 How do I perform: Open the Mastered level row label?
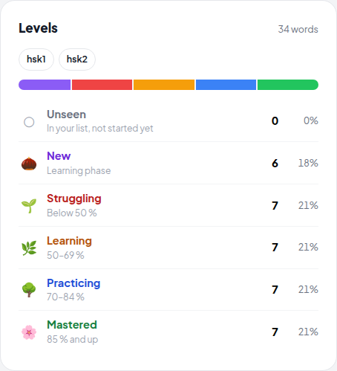point(72,325)
